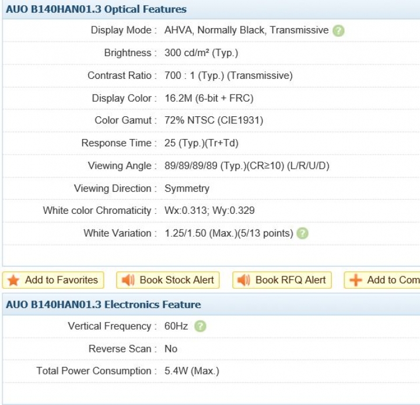420x405 pixels.
Task: Click the 'Viewing Direction :' label
Action: [x=116, y=189]
